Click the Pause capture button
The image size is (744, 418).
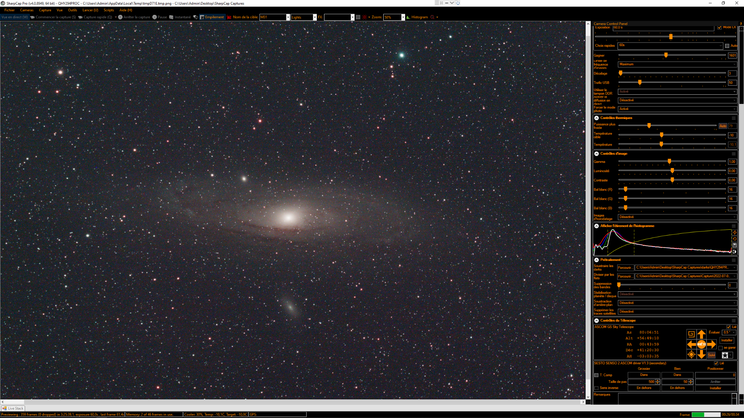(159, 17)
